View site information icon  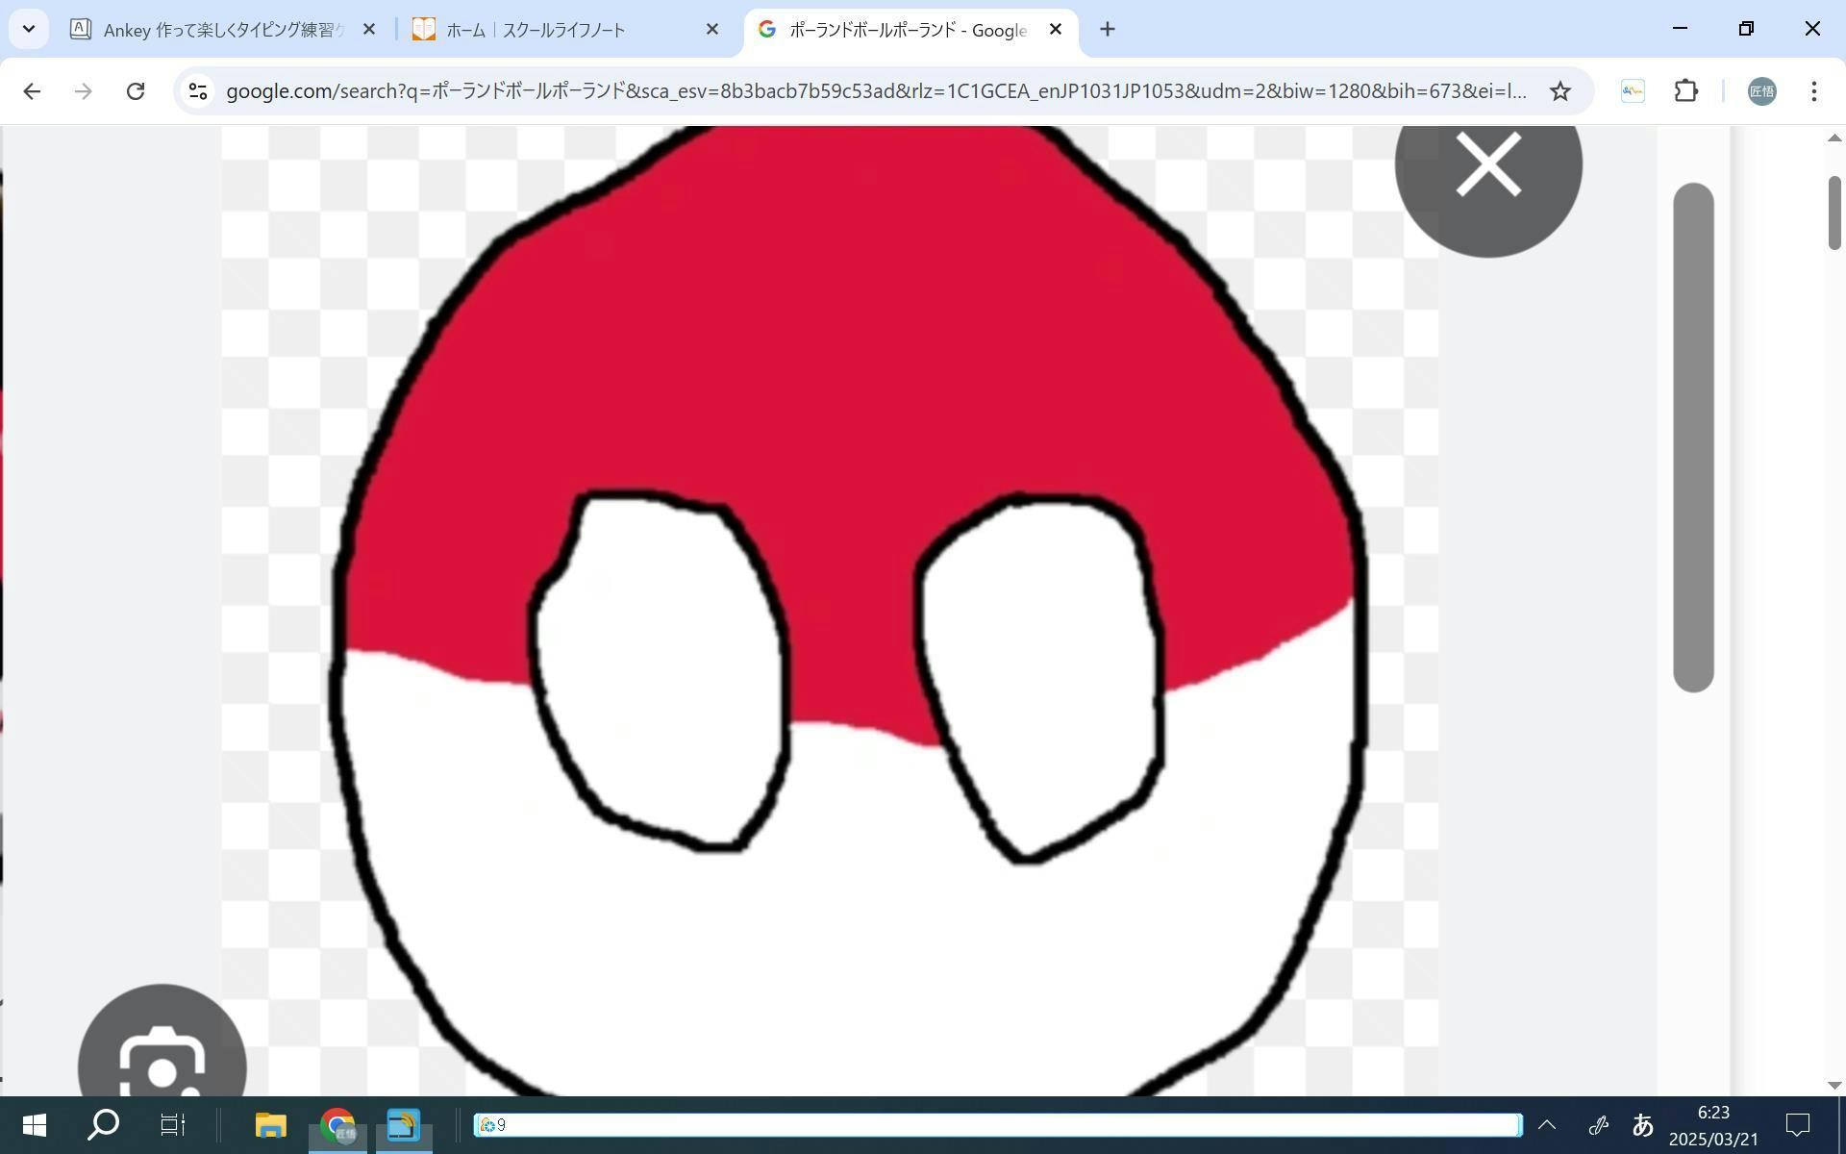[x=198, y=91]
